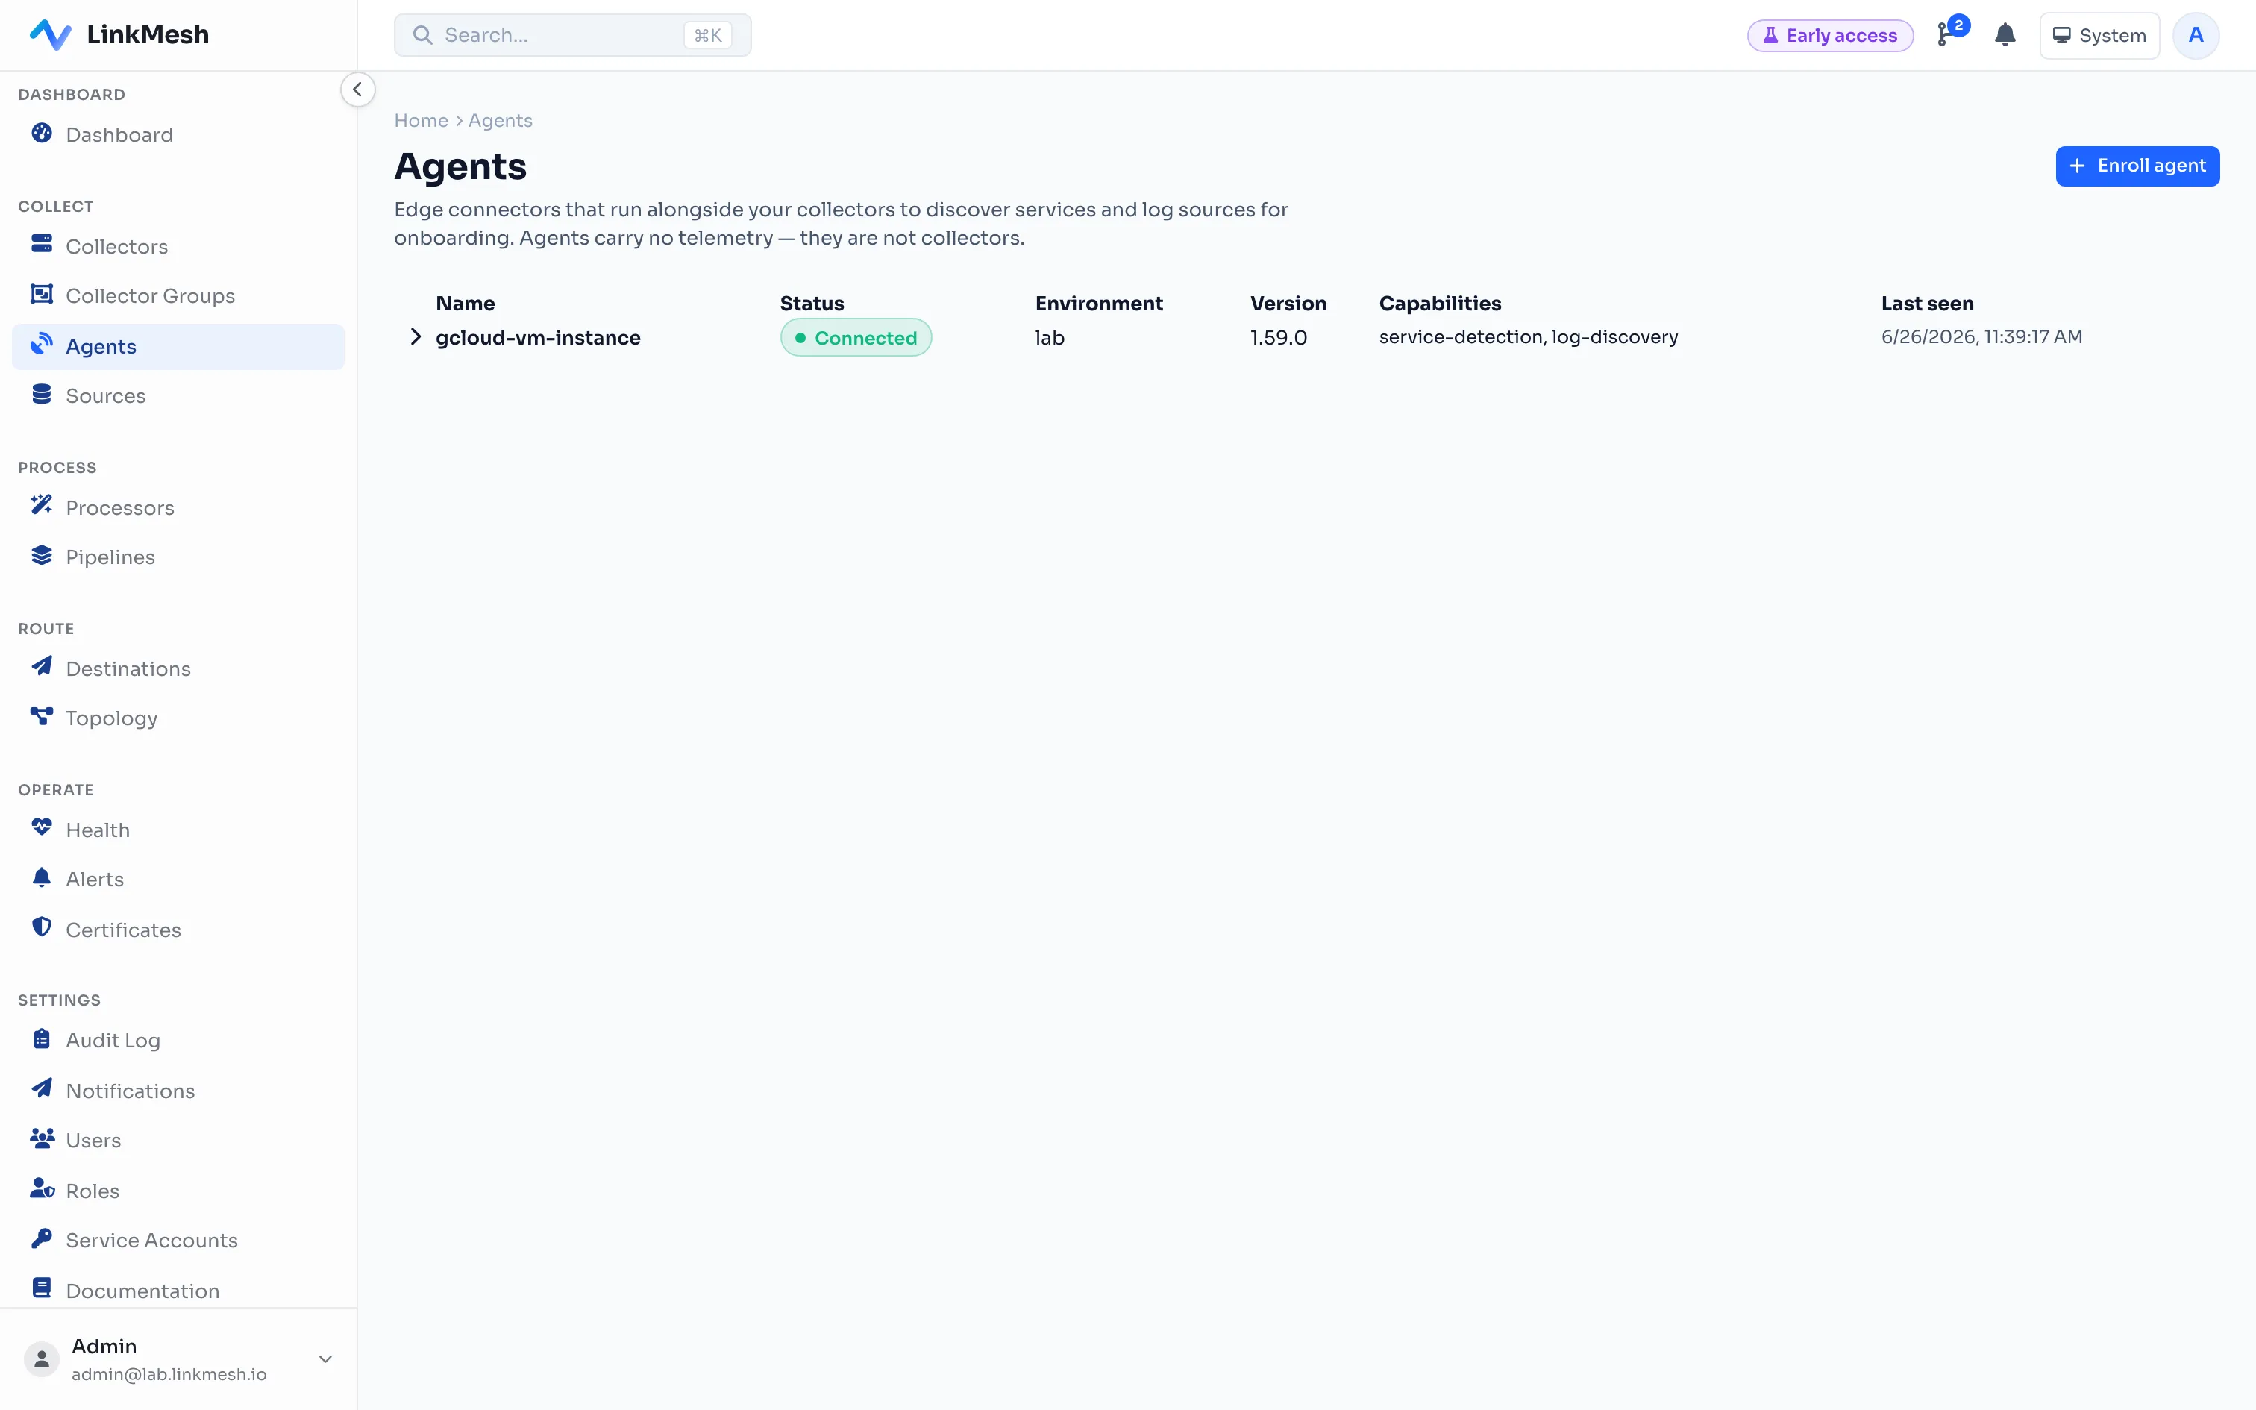Click the Service Accounts key icon

click(42, 1238)
